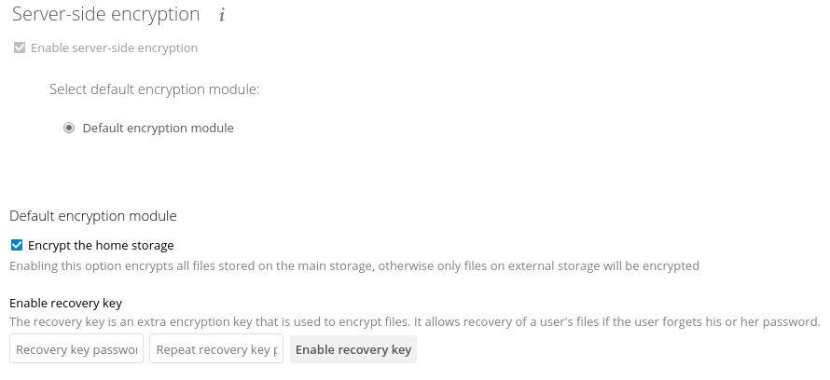Click the phrase 'forgets his or her password'
The image size is (830, 380).
click(x=740, y=322)
